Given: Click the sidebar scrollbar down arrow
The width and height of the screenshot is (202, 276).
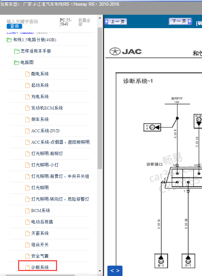Looking at the screenshot, I should [100, 271].
